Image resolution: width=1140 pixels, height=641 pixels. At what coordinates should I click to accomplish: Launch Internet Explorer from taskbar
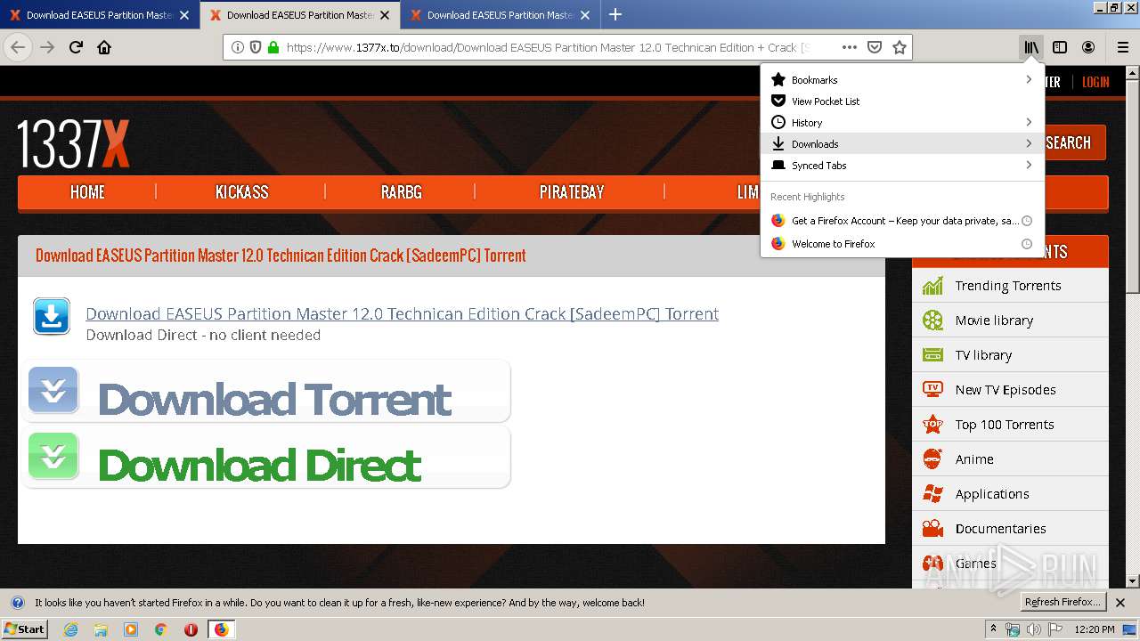pyautogui.click(x=70, y=629)
